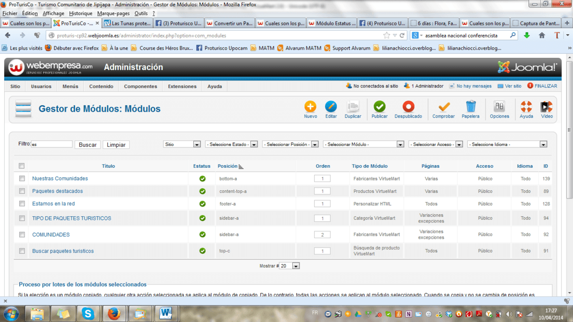Click the Position column sort order icon

click(241, 167)
